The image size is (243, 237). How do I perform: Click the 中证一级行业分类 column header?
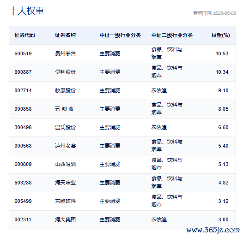click(120, 35)
